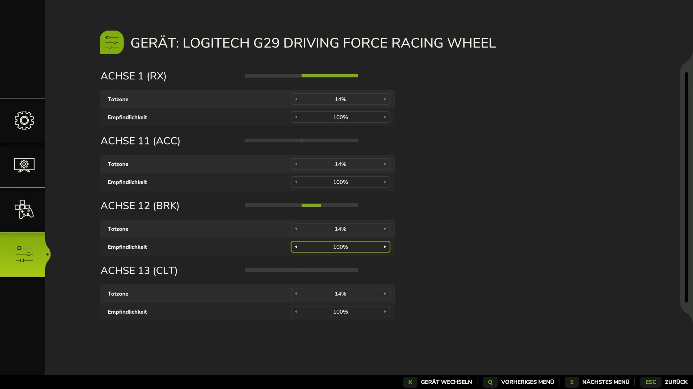Click the vertical scrollbar on right edge
Viewport: 693px width, 389px height.
coord(686,187)
